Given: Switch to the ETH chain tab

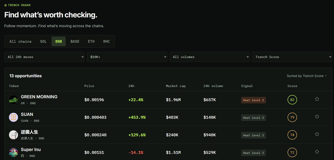Looking at the screenshot, I should pyautogui.click(x=91, y=41).
